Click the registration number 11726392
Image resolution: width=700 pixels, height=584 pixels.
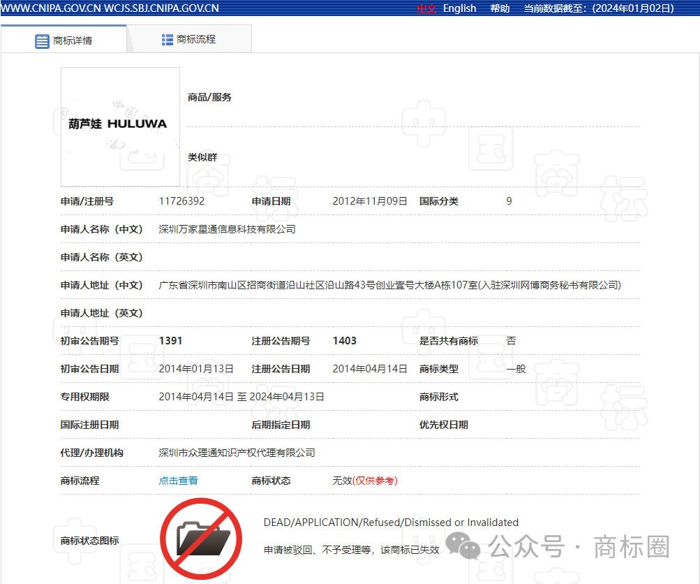(181, 201)
